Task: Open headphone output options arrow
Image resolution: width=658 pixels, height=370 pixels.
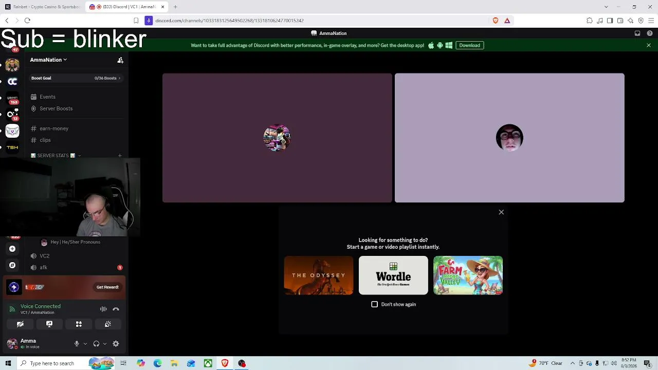Action: [x=104, y=344]
